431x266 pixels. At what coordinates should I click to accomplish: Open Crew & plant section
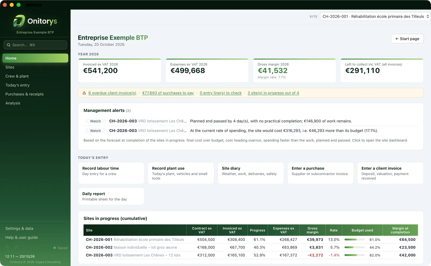(x=35, y=76)
